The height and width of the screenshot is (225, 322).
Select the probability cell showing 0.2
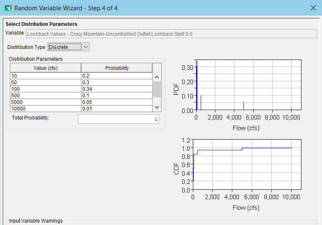click(117, 76)
